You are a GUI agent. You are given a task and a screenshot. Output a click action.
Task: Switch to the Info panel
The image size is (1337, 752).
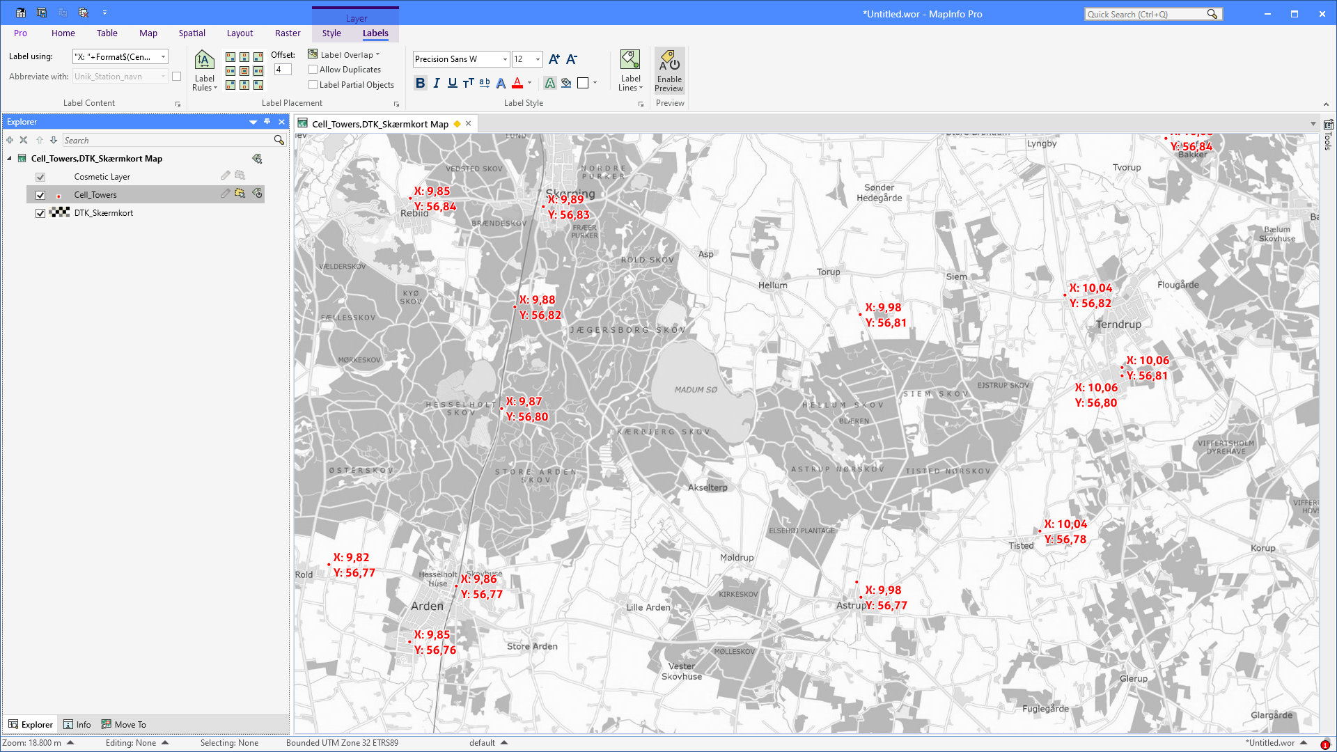[x=77, y=724]
